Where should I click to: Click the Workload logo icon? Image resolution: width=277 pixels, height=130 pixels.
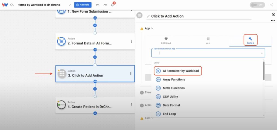[5, 5]
